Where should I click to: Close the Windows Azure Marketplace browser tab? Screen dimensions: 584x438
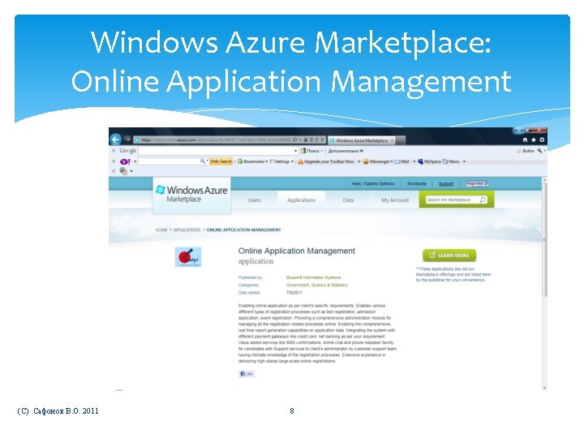click(x=392, y=140)
